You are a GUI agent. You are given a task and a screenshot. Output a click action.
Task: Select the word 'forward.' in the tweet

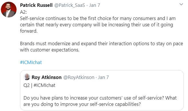pyautogui.click(x=29, y=31)
